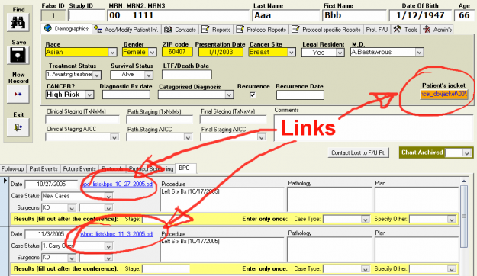The width and height of the screenshot is (477, 276).
Task: Expand the CANCER? dropdown showing High Risk
Action: click(x=89, y=95)
